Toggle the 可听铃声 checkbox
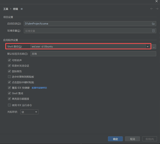This screenshot has height=144, width=160. coord(9,60)
